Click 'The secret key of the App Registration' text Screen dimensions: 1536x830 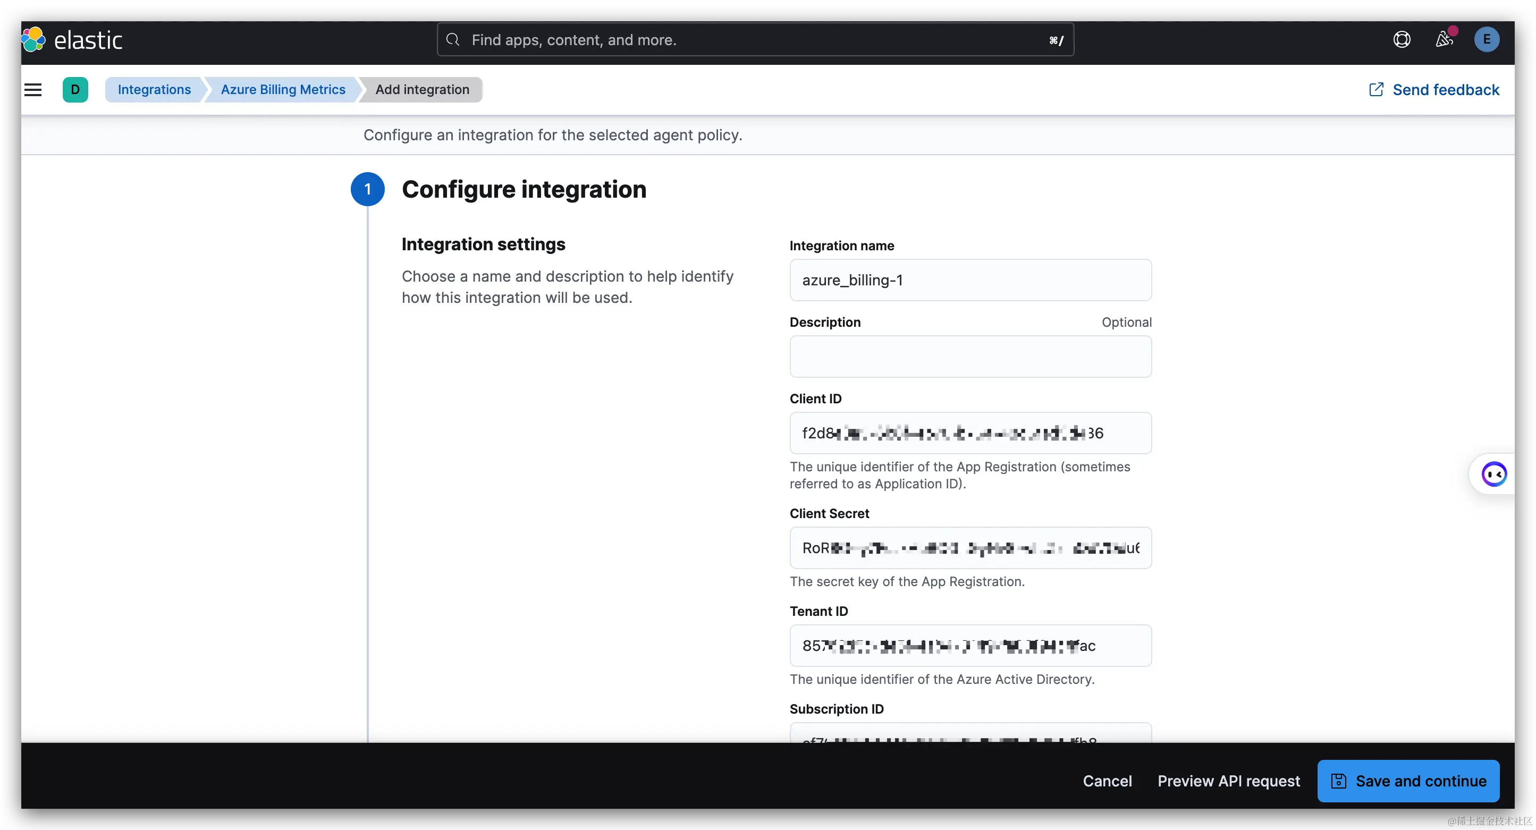[907, 581]
